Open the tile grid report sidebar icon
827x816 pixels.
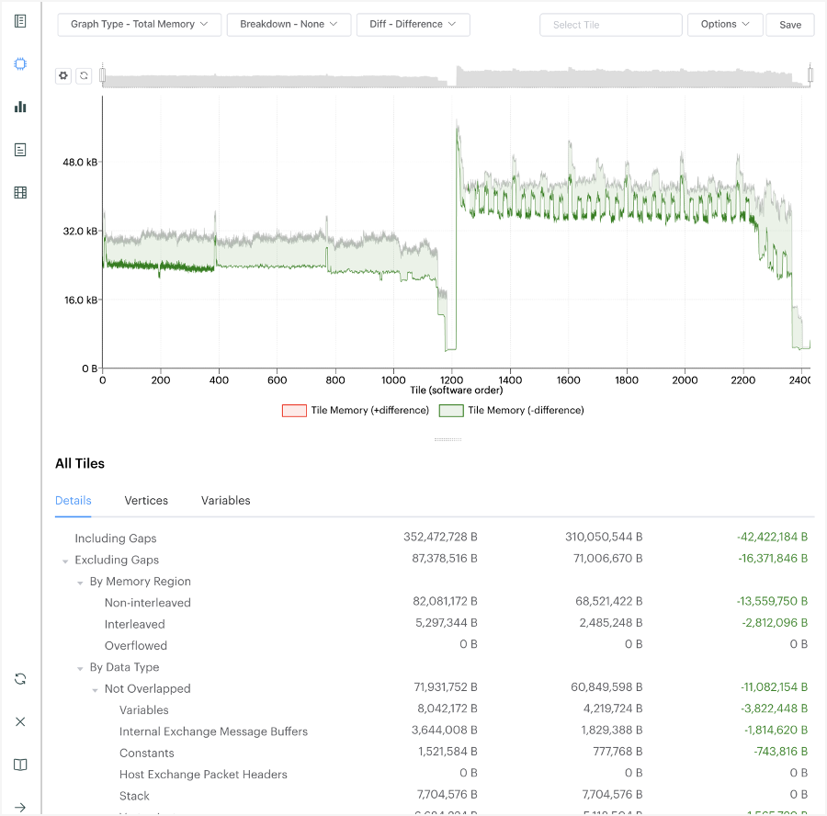[x=19, y=192]
